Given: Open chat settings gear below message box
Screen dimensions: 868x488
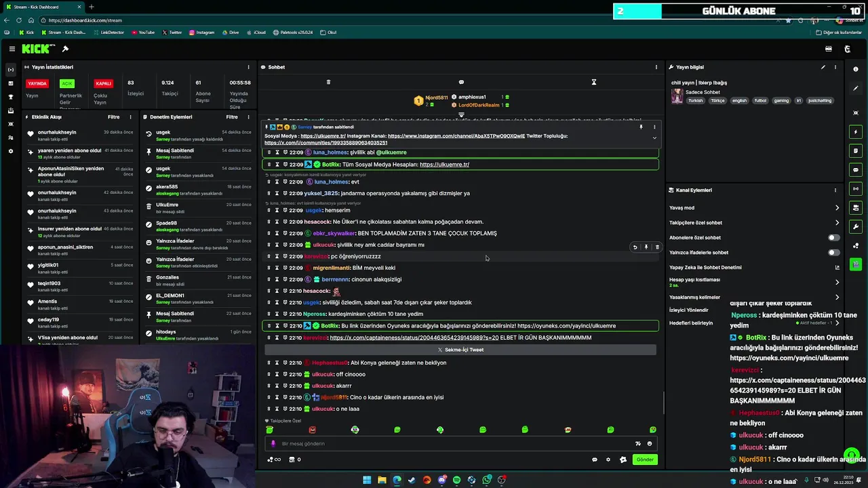Looking at the screenshot, I should [x=608, y=460].
